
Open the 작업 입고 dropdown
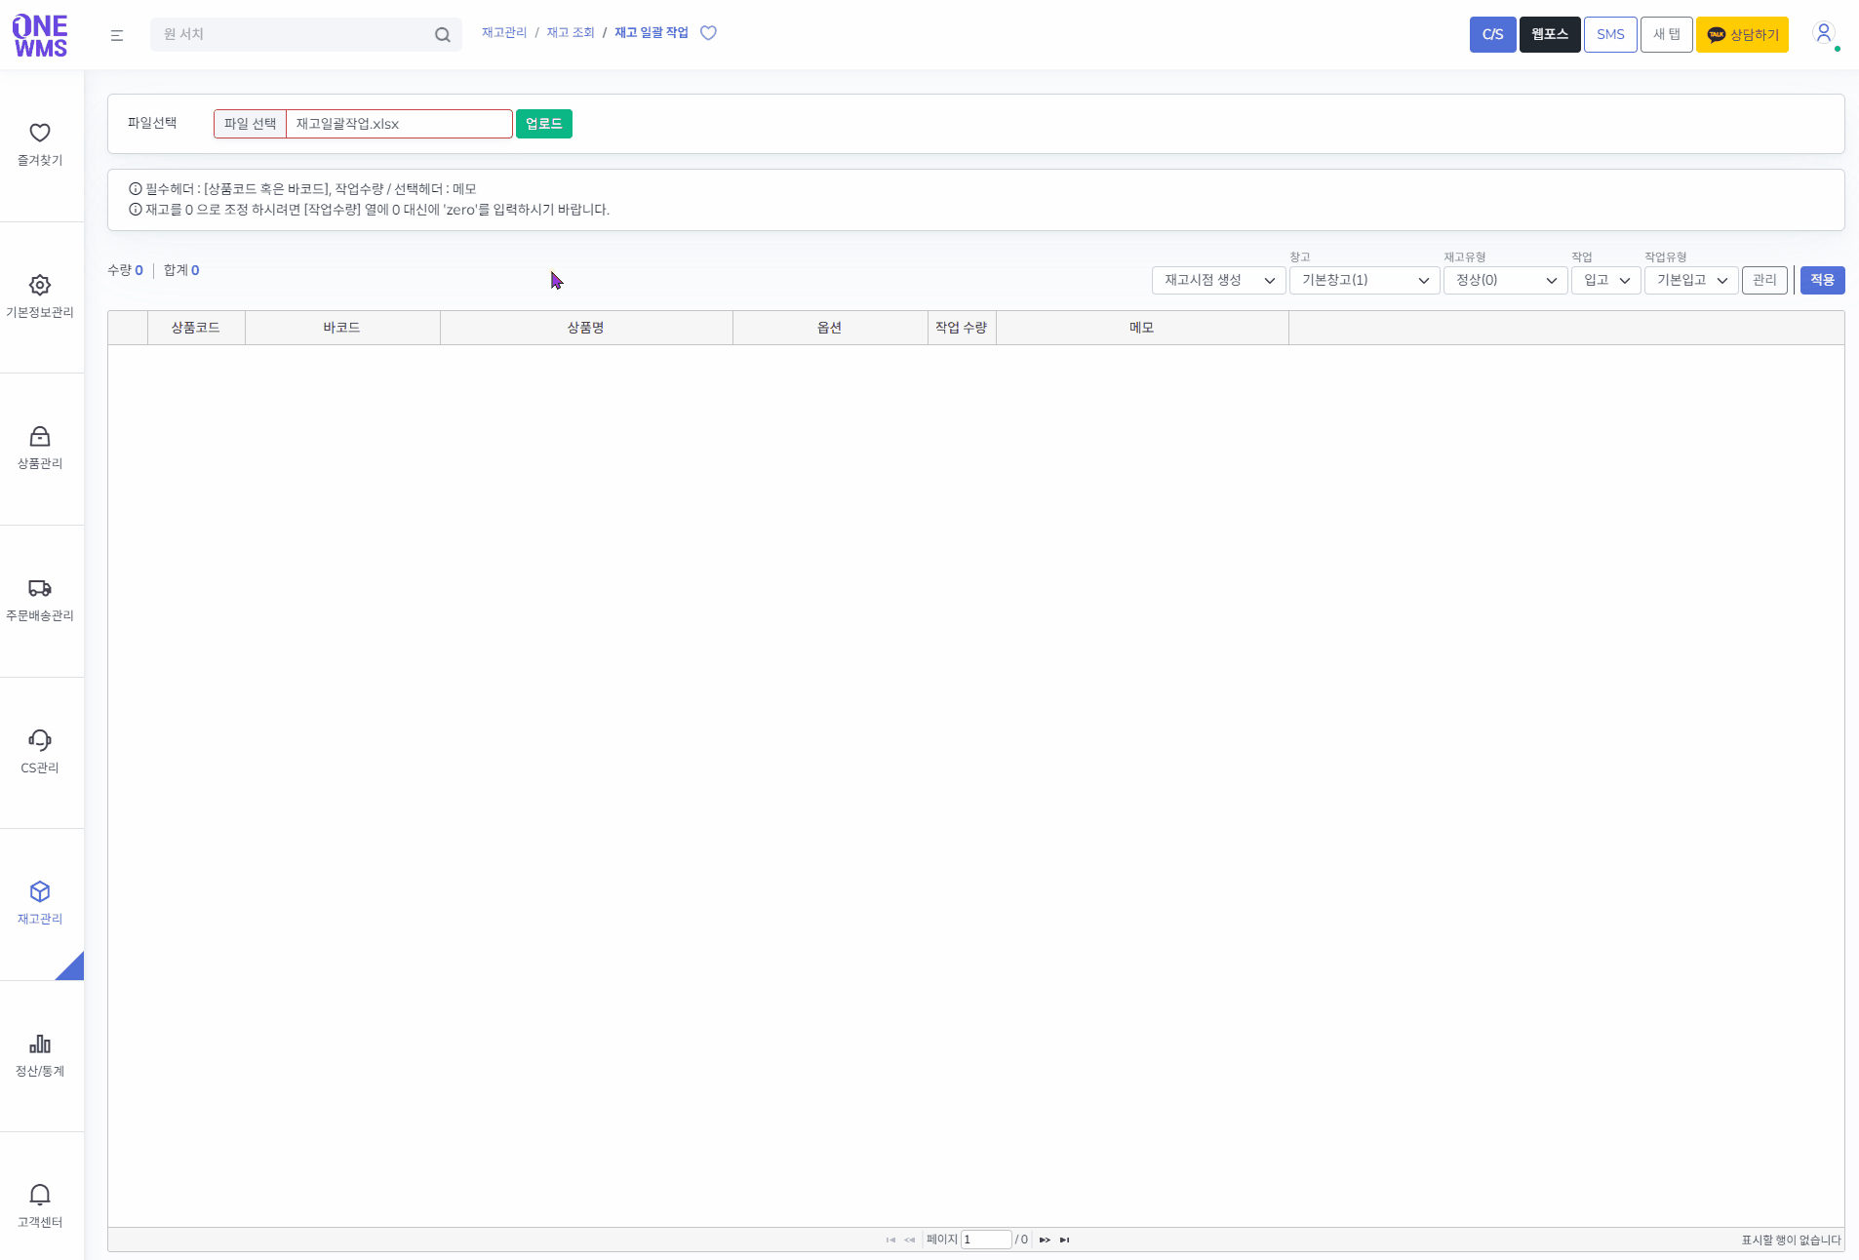(1605, 280)
